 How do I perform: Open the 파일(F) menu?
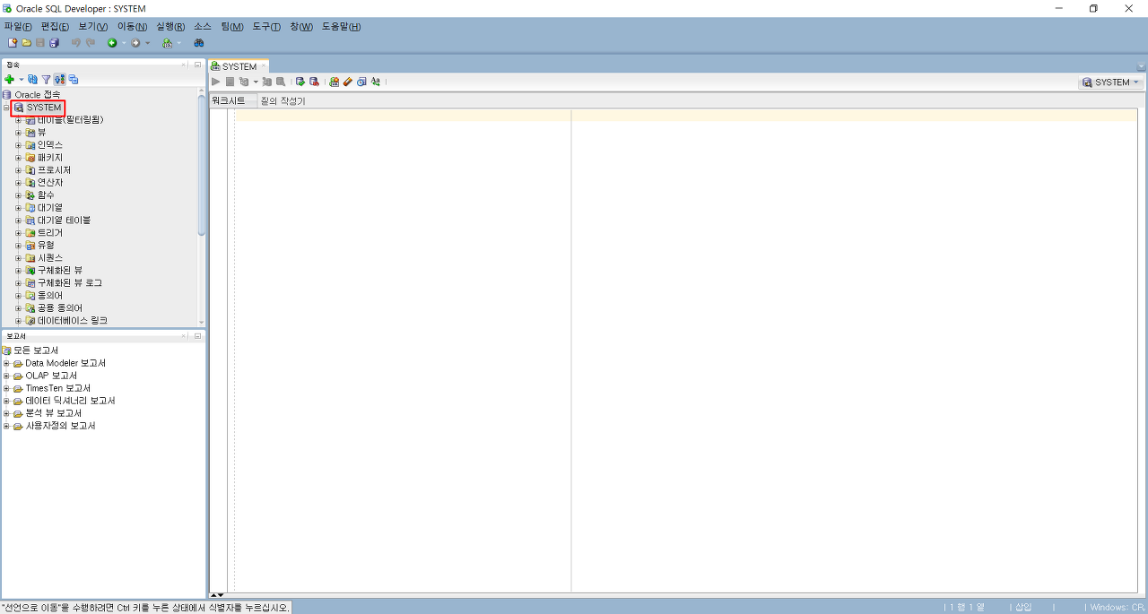19,26
